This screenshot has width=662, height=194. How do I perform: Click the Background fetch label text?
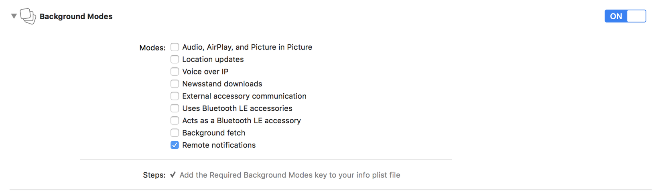[213, 133]
